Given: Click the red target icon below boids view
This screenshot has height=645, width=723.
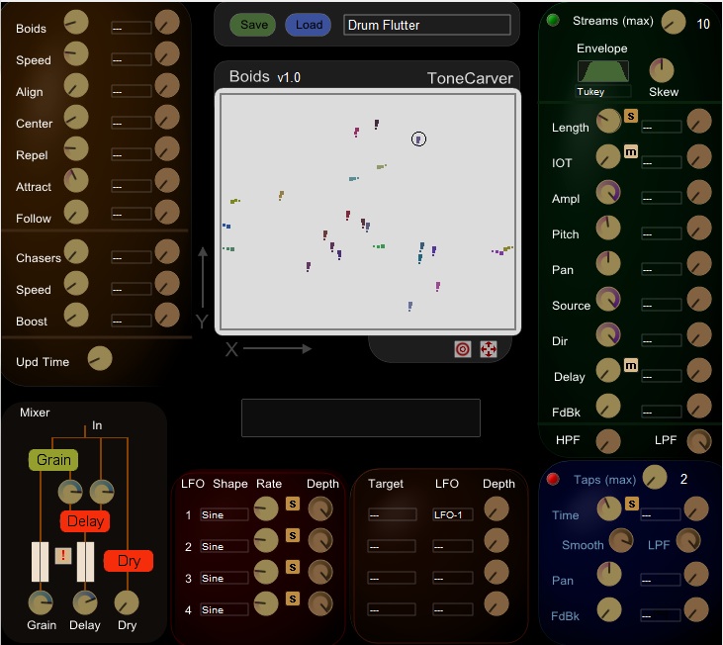Looking at the screenshot, I should [463, 349].
